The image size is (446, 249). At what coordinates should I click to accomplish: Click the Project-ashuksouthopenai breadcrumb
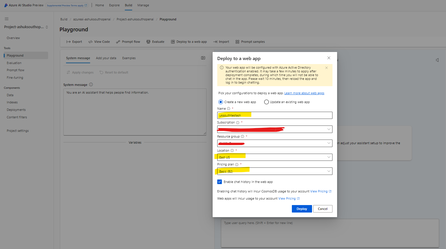point(135,19)
